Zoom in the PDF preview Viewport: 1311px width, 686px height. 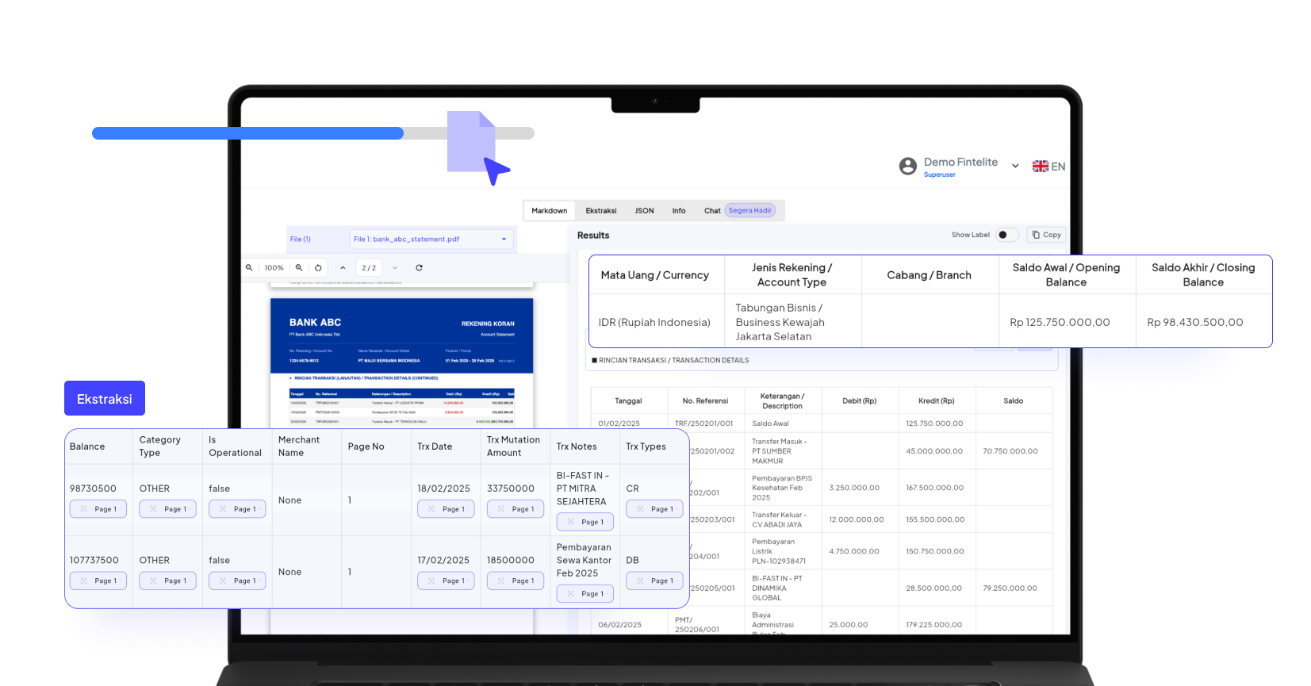click(299, 268)
